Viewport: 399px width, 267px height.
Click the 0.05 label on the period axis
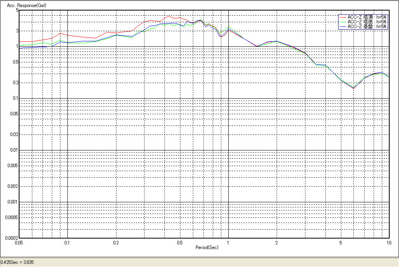(x=19, y=242)
